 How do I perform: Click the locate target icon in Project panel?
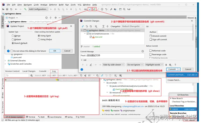(x=46, y=17)
